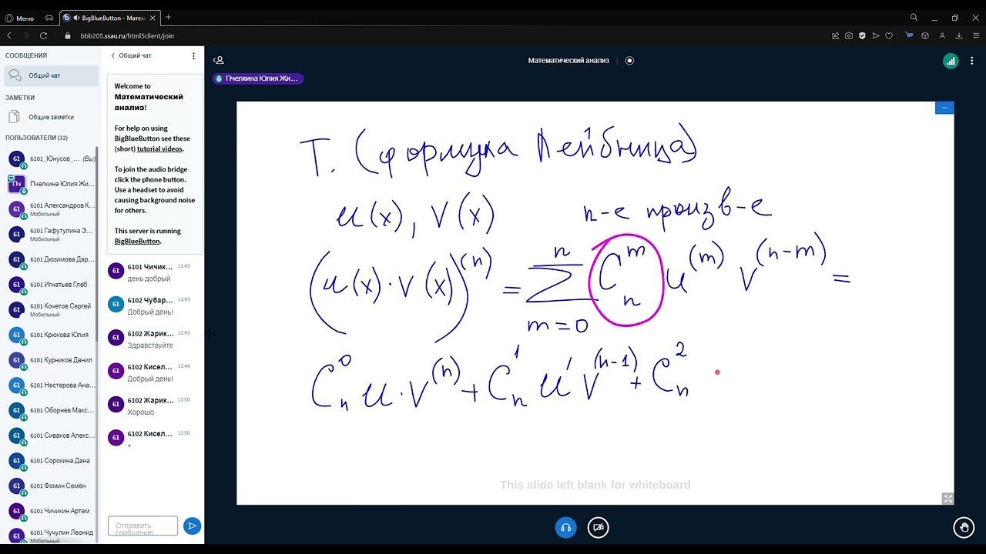Select user 6101 Чичикин Артем
This screenshot has width=986, height=554.
tap(51, 511)
